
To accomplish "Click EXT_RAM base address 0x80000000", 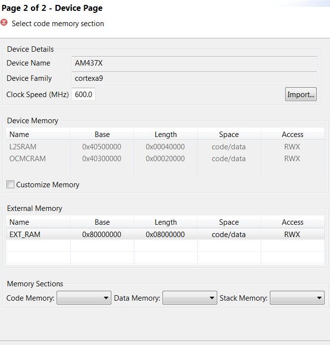I will pyautogui.click(x=102, y=235).
